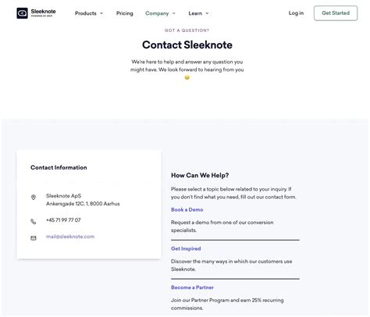Expand the Learn dropdown chevron

(x=207, y=13)
